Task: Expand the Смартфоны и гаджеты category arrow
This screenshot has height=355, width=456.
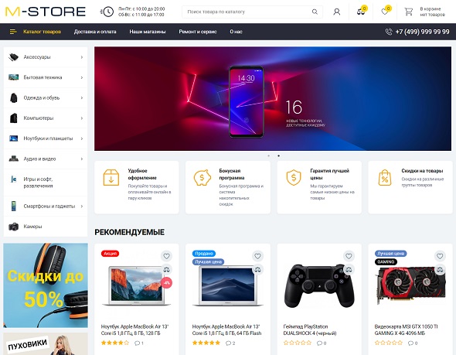Action: tap(82, 206)
